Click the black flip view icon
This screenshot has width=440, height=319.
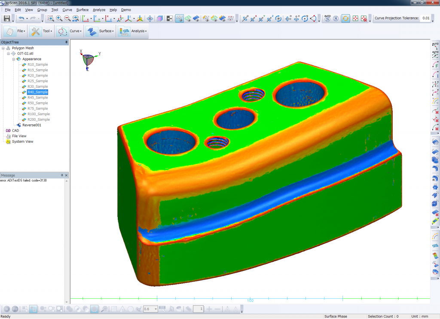point(169,18)
